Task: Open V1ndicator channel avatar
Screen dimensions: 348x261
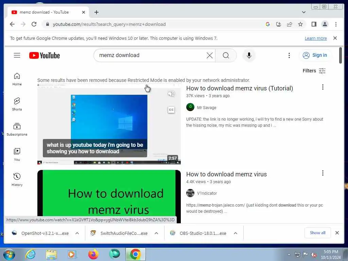Action: click(x=190, y=193)
